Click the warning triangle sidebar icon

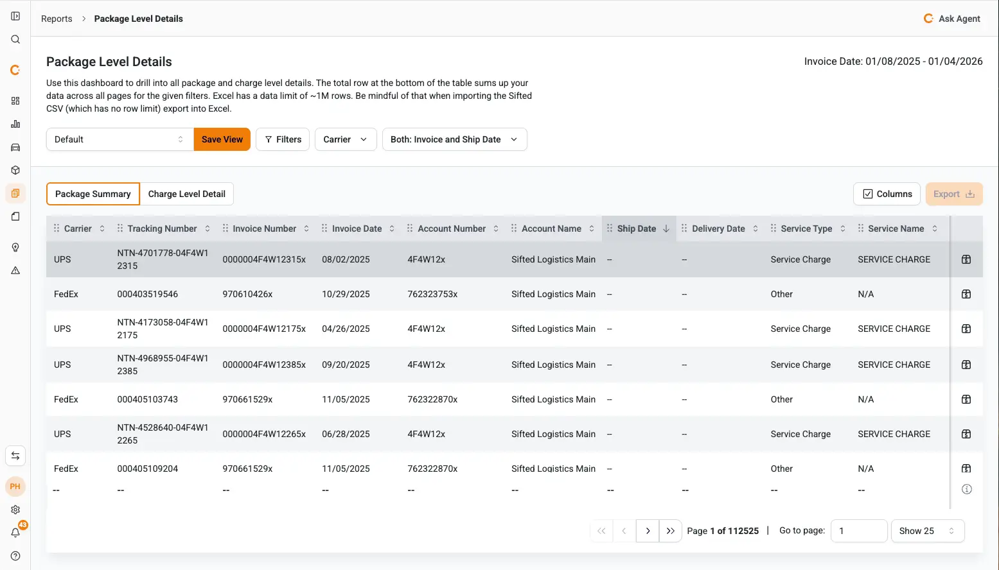tap(15, 270)
